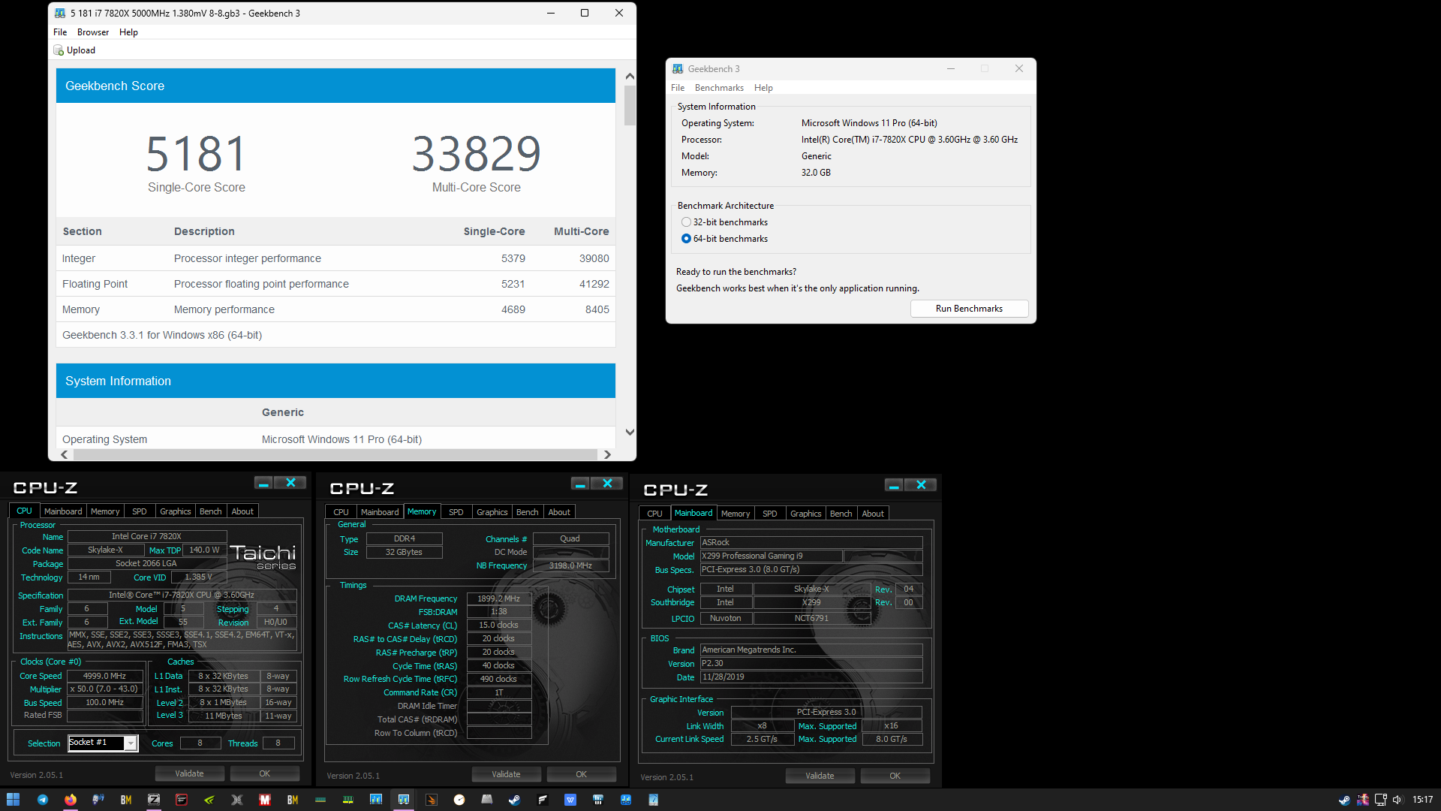Open Telegram from the taskbar
This screenshot has height=811, width=1441.
pyautogui.click(x=43, y=800)
